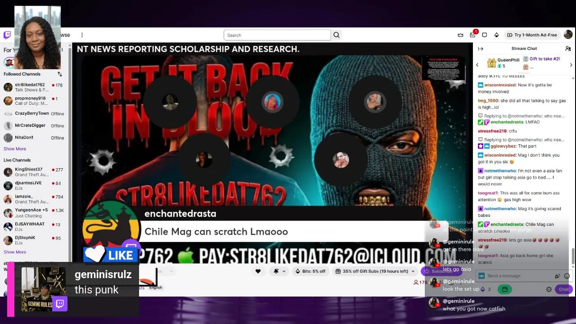Click the Stream Chat scrollbar
576x324 pixels.
[573, 256]
